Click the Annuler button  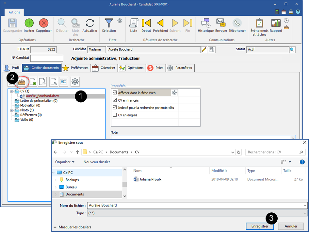click(x=291, y=226)
